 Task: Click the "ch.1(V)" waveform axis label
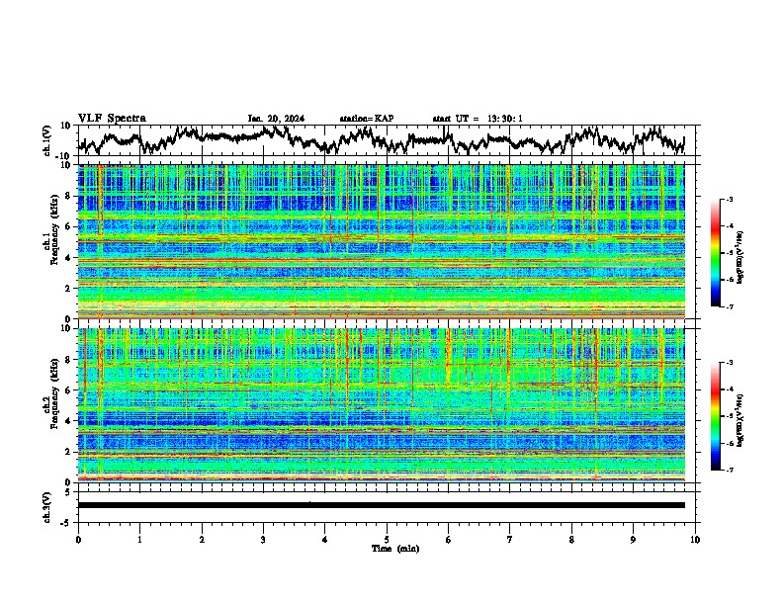[47, 140]
